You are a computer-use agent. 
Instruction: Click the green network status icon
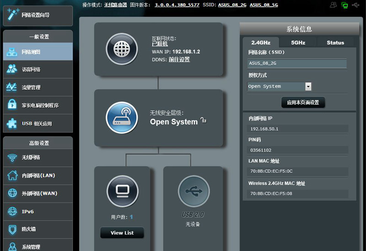[x=344, y=5]
